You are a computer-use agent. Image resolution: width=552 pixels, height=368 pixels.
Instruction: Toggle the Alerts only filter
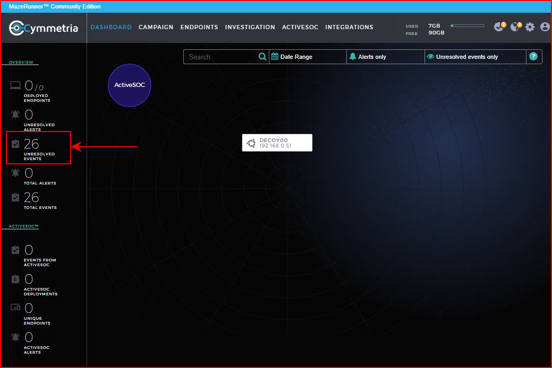[386, 57]
